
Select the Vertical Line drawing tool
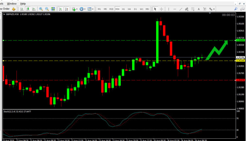click(x=169, y=9)
